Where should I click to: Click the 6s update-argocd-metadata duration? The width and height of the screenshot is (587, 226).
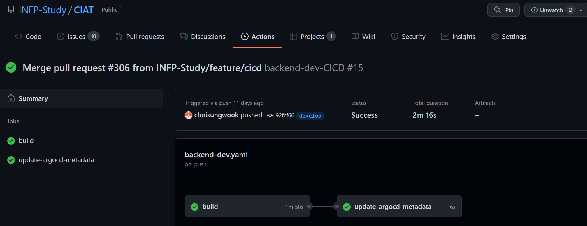[x=453, y=207]
